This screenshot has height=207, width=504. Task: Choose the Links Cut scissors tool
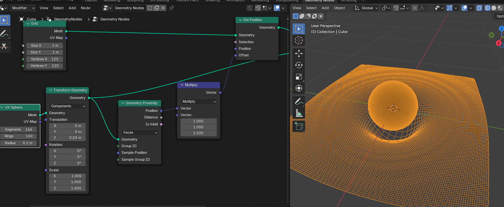(5, 47)
